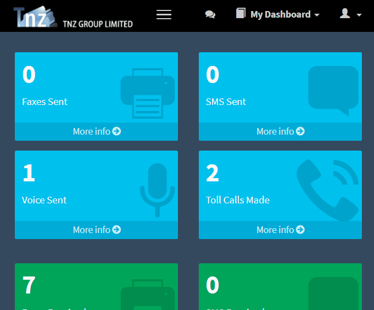
Task: Click the Faxes Sent label
Action: coord(45,102)
